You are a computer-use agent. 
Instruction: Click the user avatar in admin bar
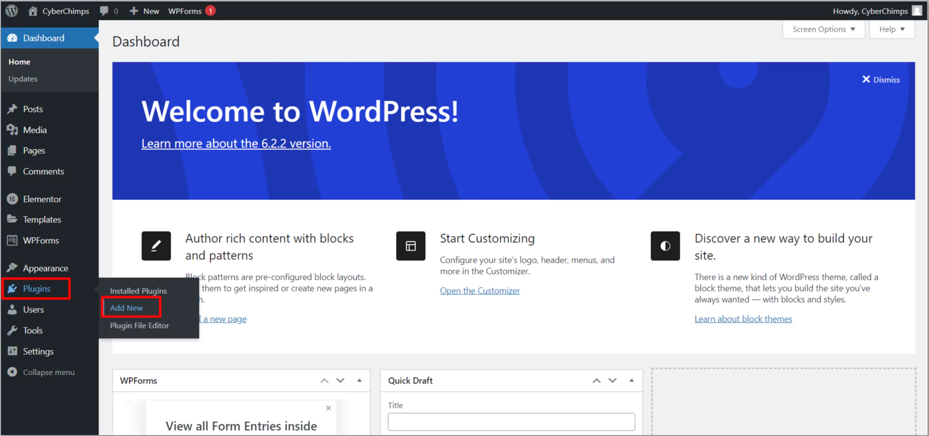pos(917,11)
